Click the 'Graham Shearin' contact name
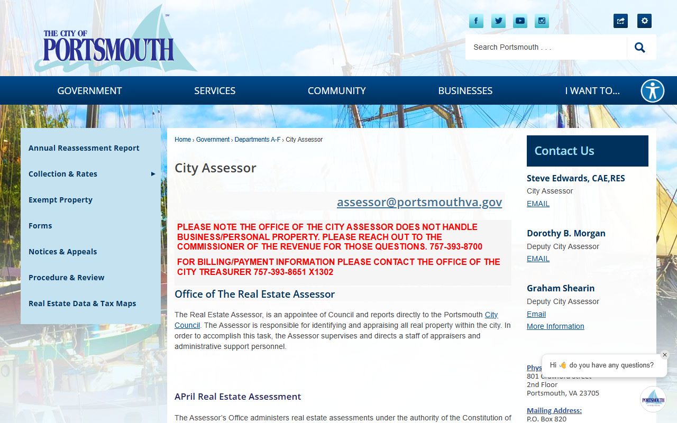The height and width of the screenshot is (423, 677). pos(561,288)
